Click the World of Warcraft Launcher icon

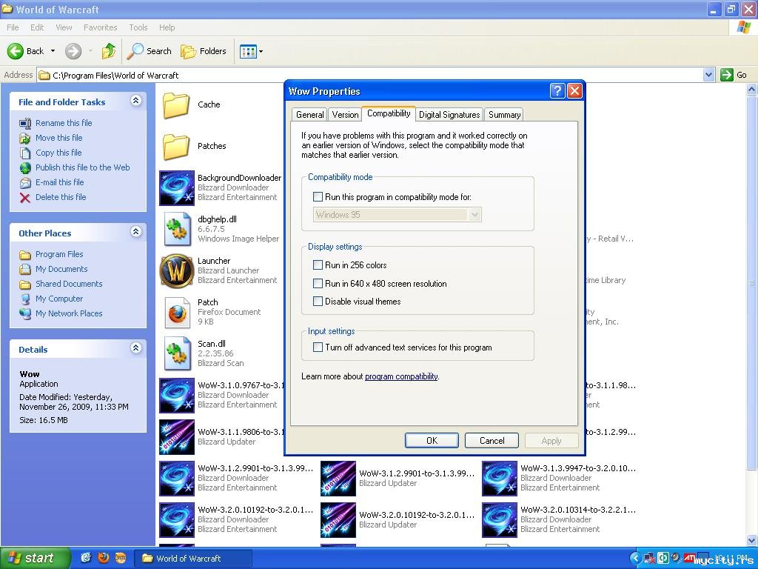[x=177, y=270]
